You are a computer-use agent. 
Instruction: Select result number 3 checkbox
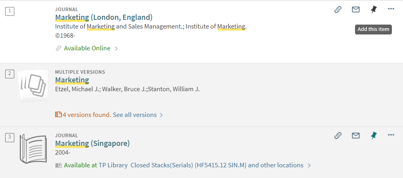(x=10, y=137)
